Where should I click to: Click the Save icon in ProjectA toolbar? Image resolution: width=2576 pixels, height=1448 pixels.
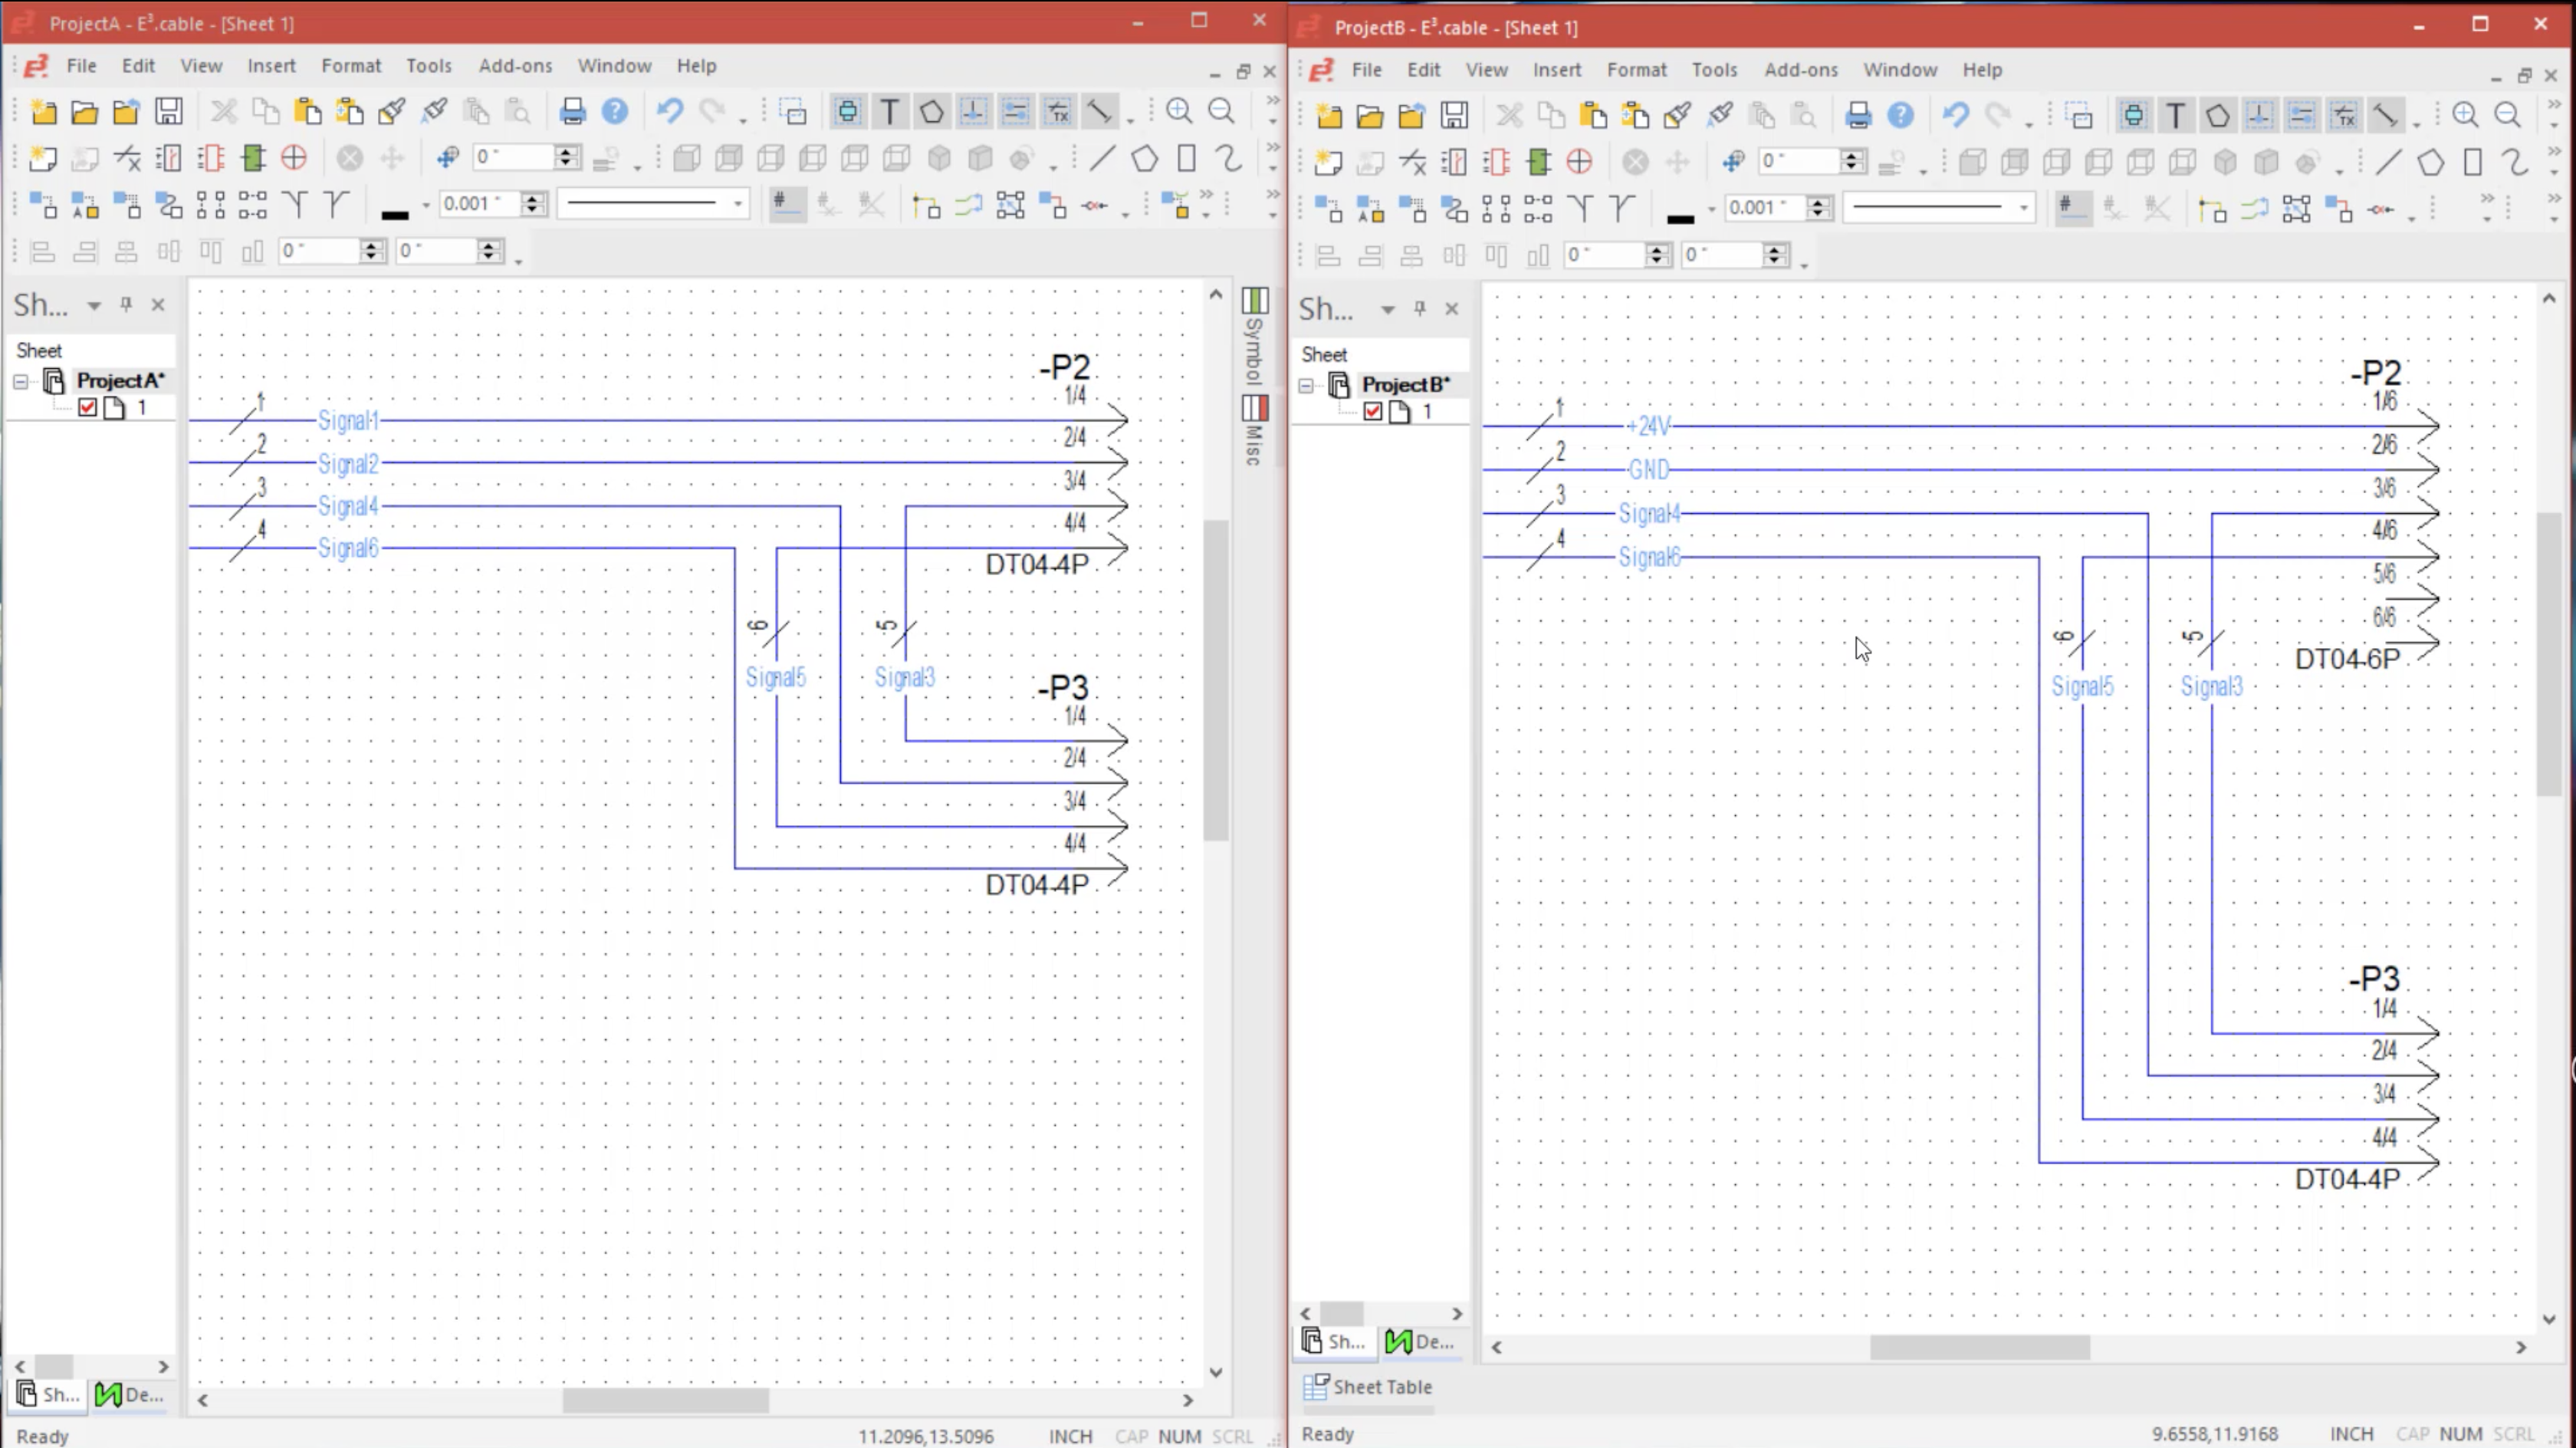pyautogui.click(x=169, y=111)
